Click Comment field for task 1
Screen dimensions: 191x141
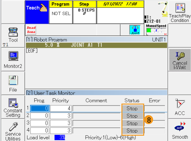[x=96, y=108]
